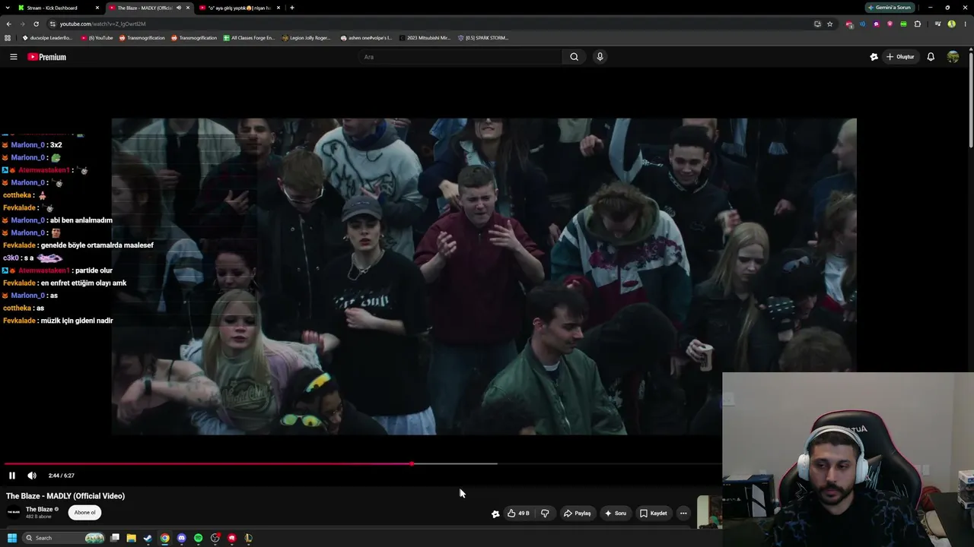The width and height of the screenshot is (974, 547).
Task: Start voice search with the microphone
Action: [600, 57]
